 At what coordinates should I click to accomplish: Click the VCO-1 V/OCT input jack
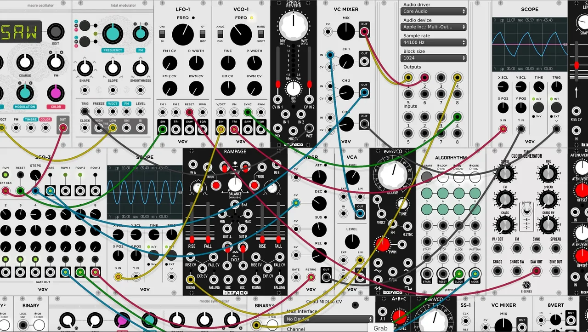221,112
